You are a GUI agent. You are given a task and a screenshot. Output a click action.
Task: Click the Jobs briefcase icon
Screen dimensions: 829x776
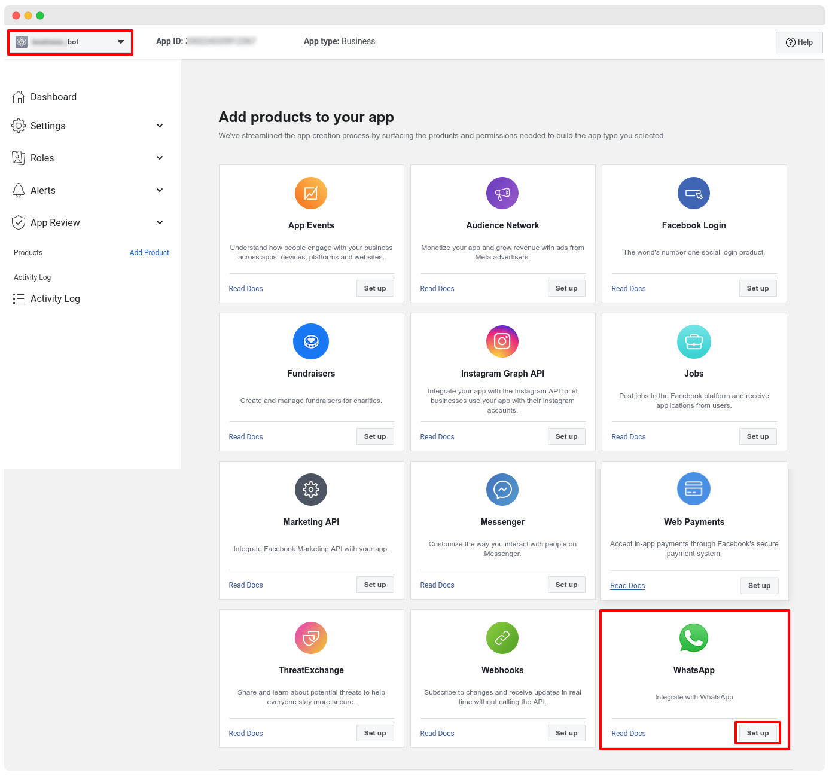coord(694,341)
